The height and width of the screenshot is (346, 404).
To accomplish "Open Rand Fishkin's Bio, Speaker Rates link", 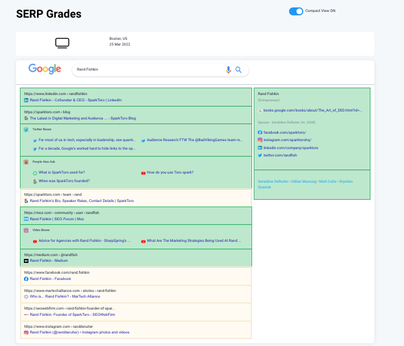I will (82, 201).
